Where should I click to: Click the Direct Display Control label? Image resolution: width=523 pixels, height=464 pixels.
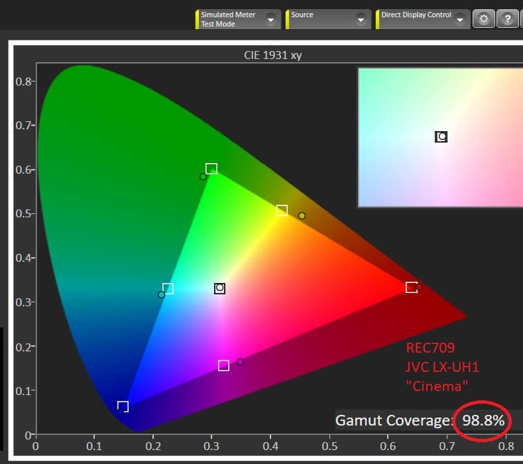pyautogui.click(x=416, y=15)
